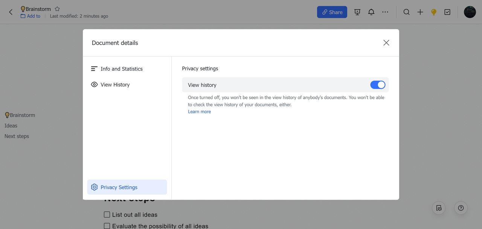The width and height of the screenshot is (482, 229).
Task: Select the Info and Statistics tab
Action: pos(121,69)
